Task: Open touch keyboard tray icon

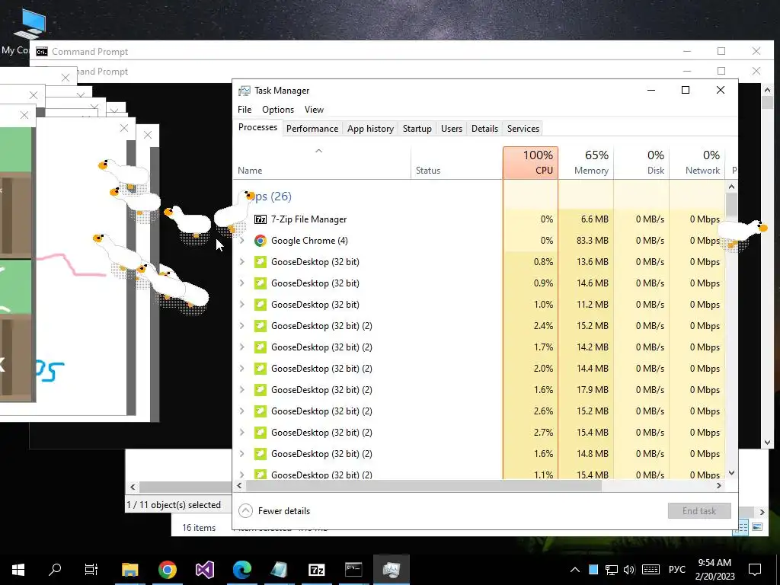Action: (651, 570)
